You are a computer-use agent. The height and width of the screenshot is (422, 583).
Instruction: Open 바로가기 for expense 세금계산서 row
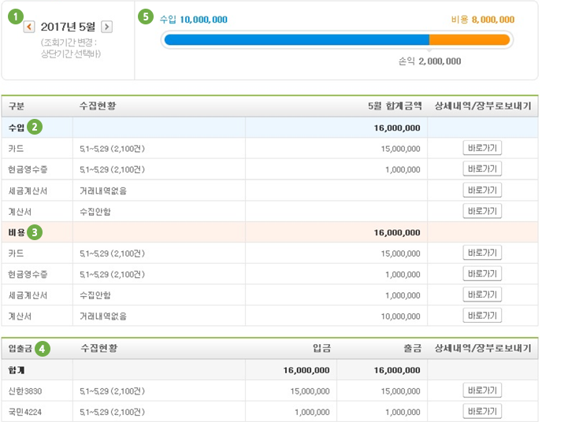point(482,294)
